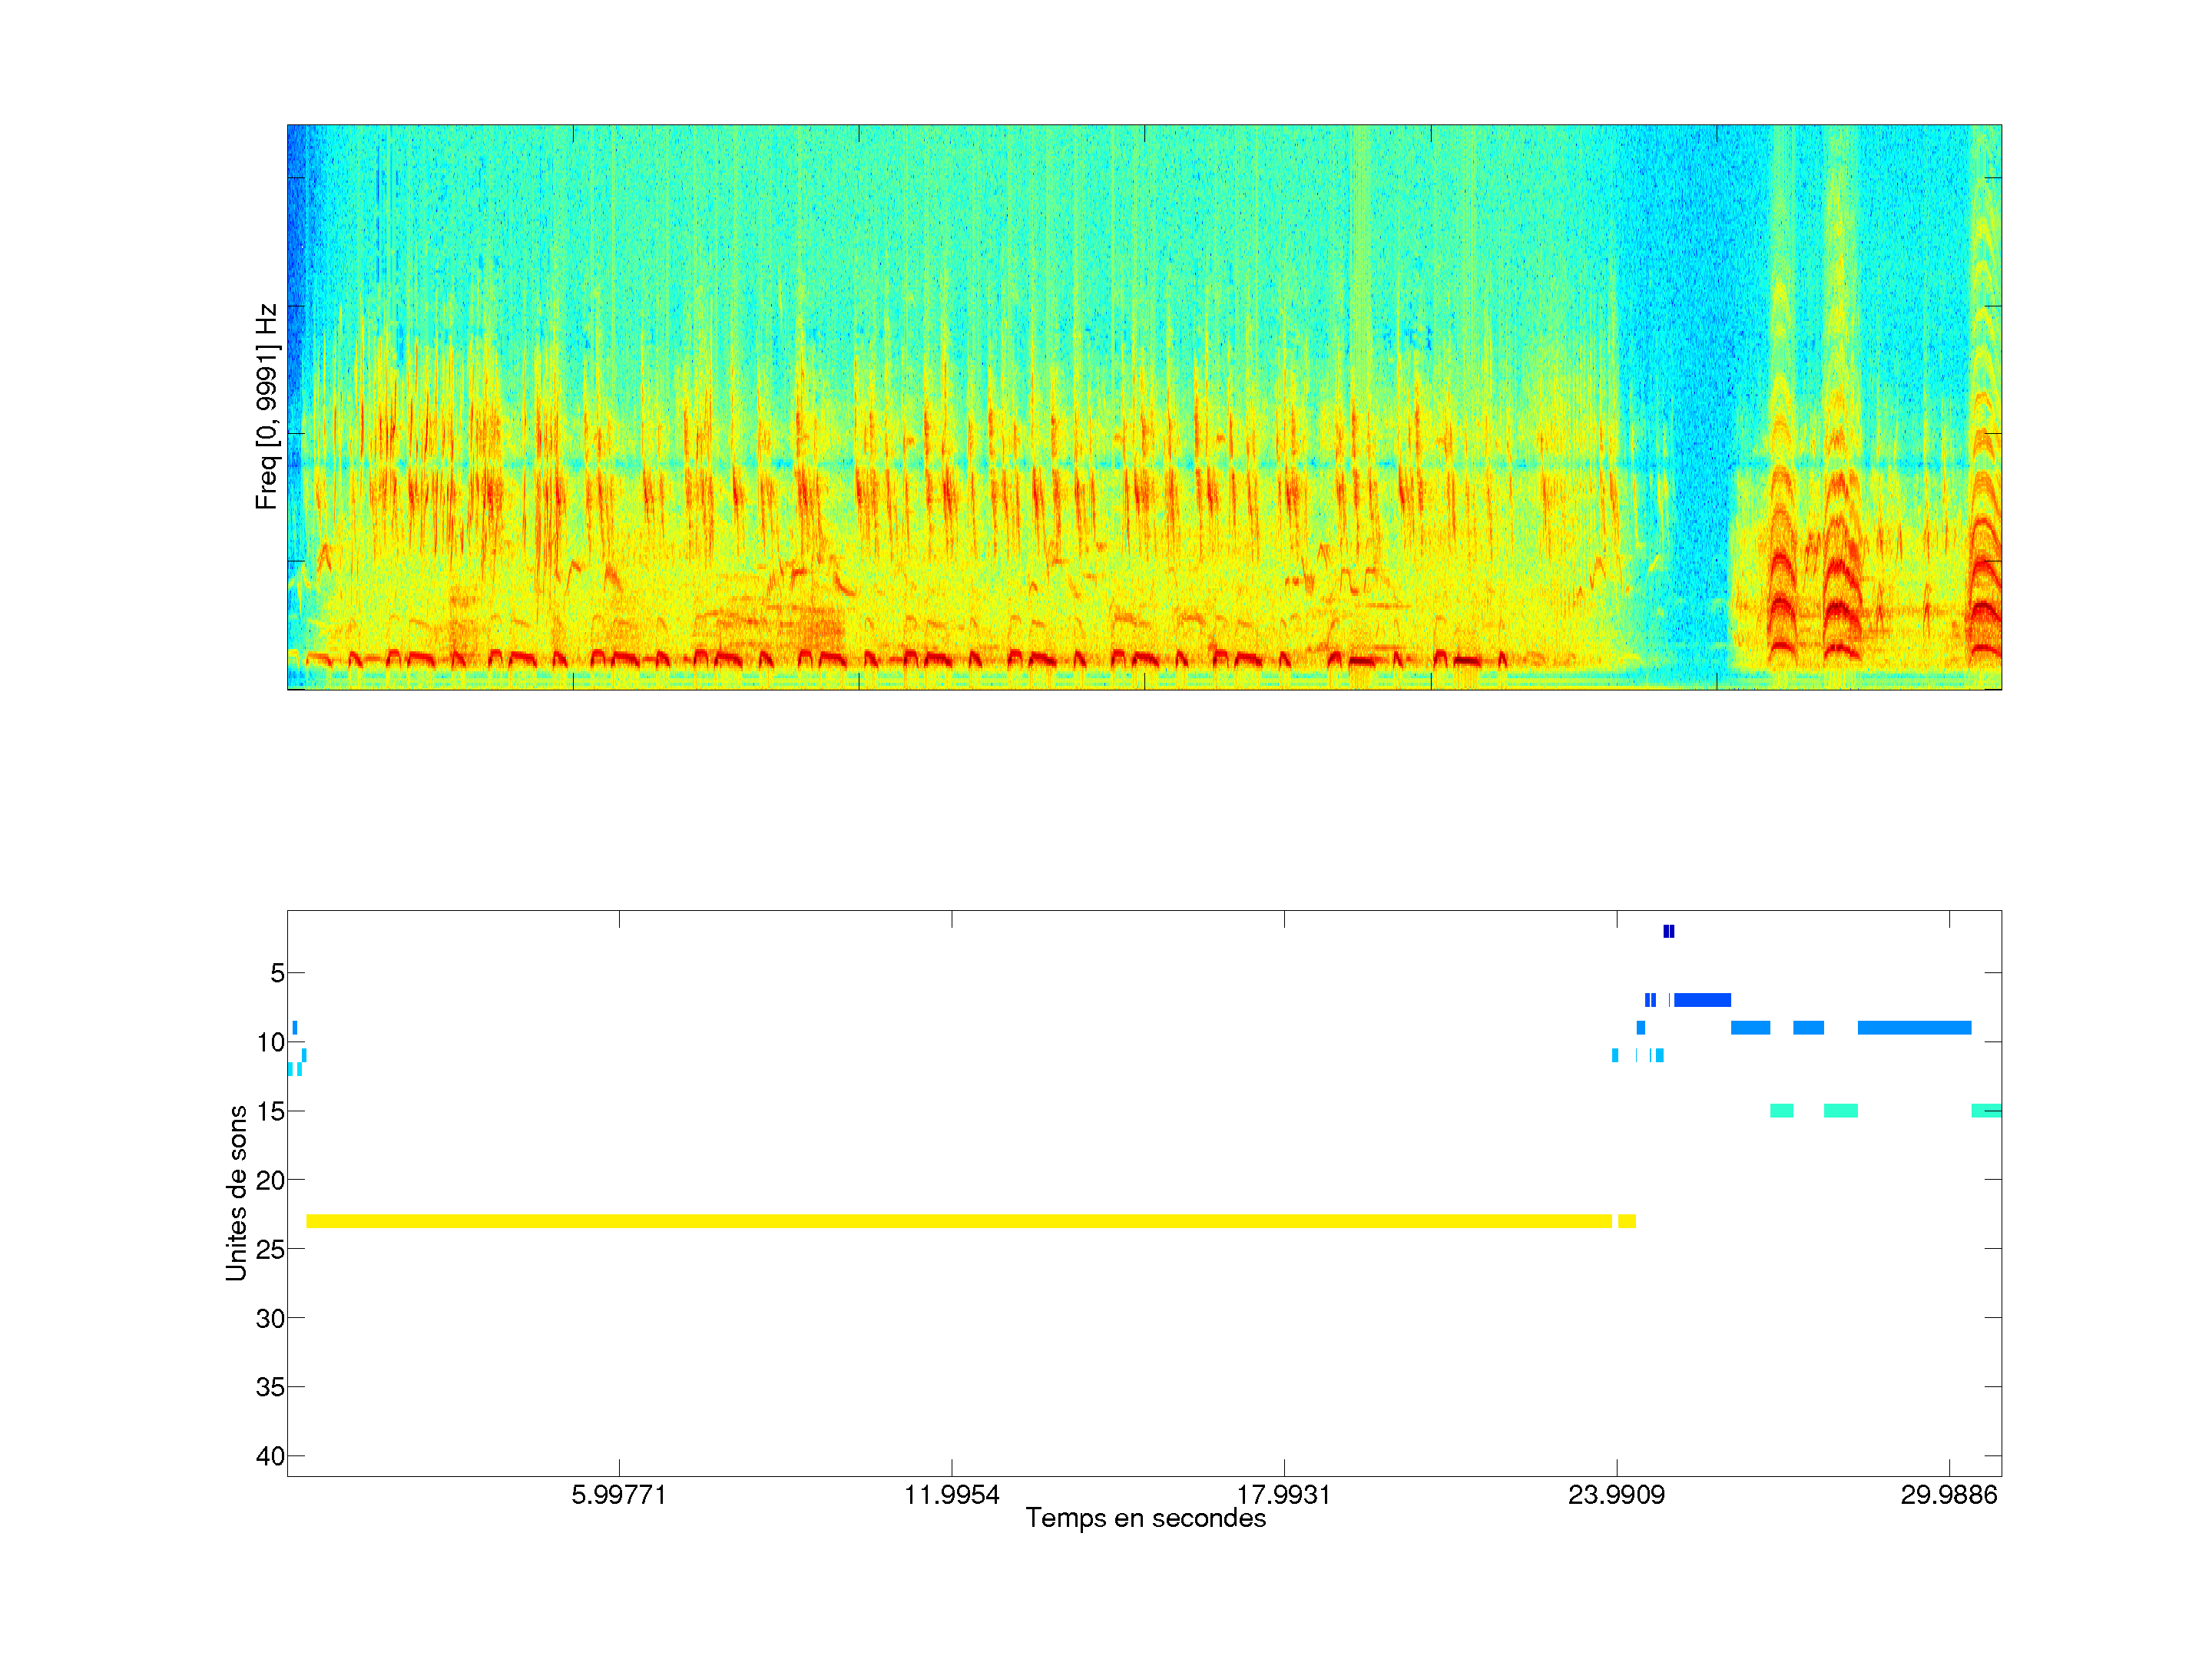Click the 'Unites de sons' axis label
Image resolution: width=2212 pixels, height=1659 pixels.
(x=236, y=1193)
